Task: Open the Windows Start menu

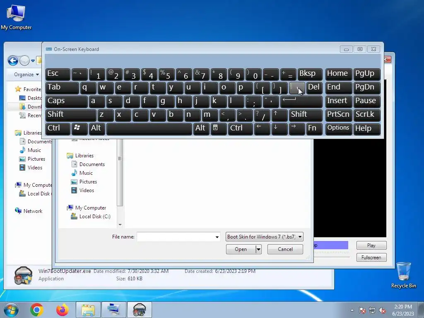Action: 11,310
